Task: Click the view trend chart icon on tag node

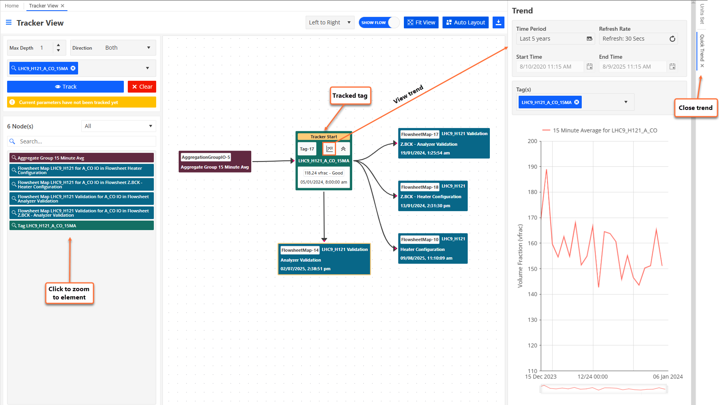Action: (330, 149)
